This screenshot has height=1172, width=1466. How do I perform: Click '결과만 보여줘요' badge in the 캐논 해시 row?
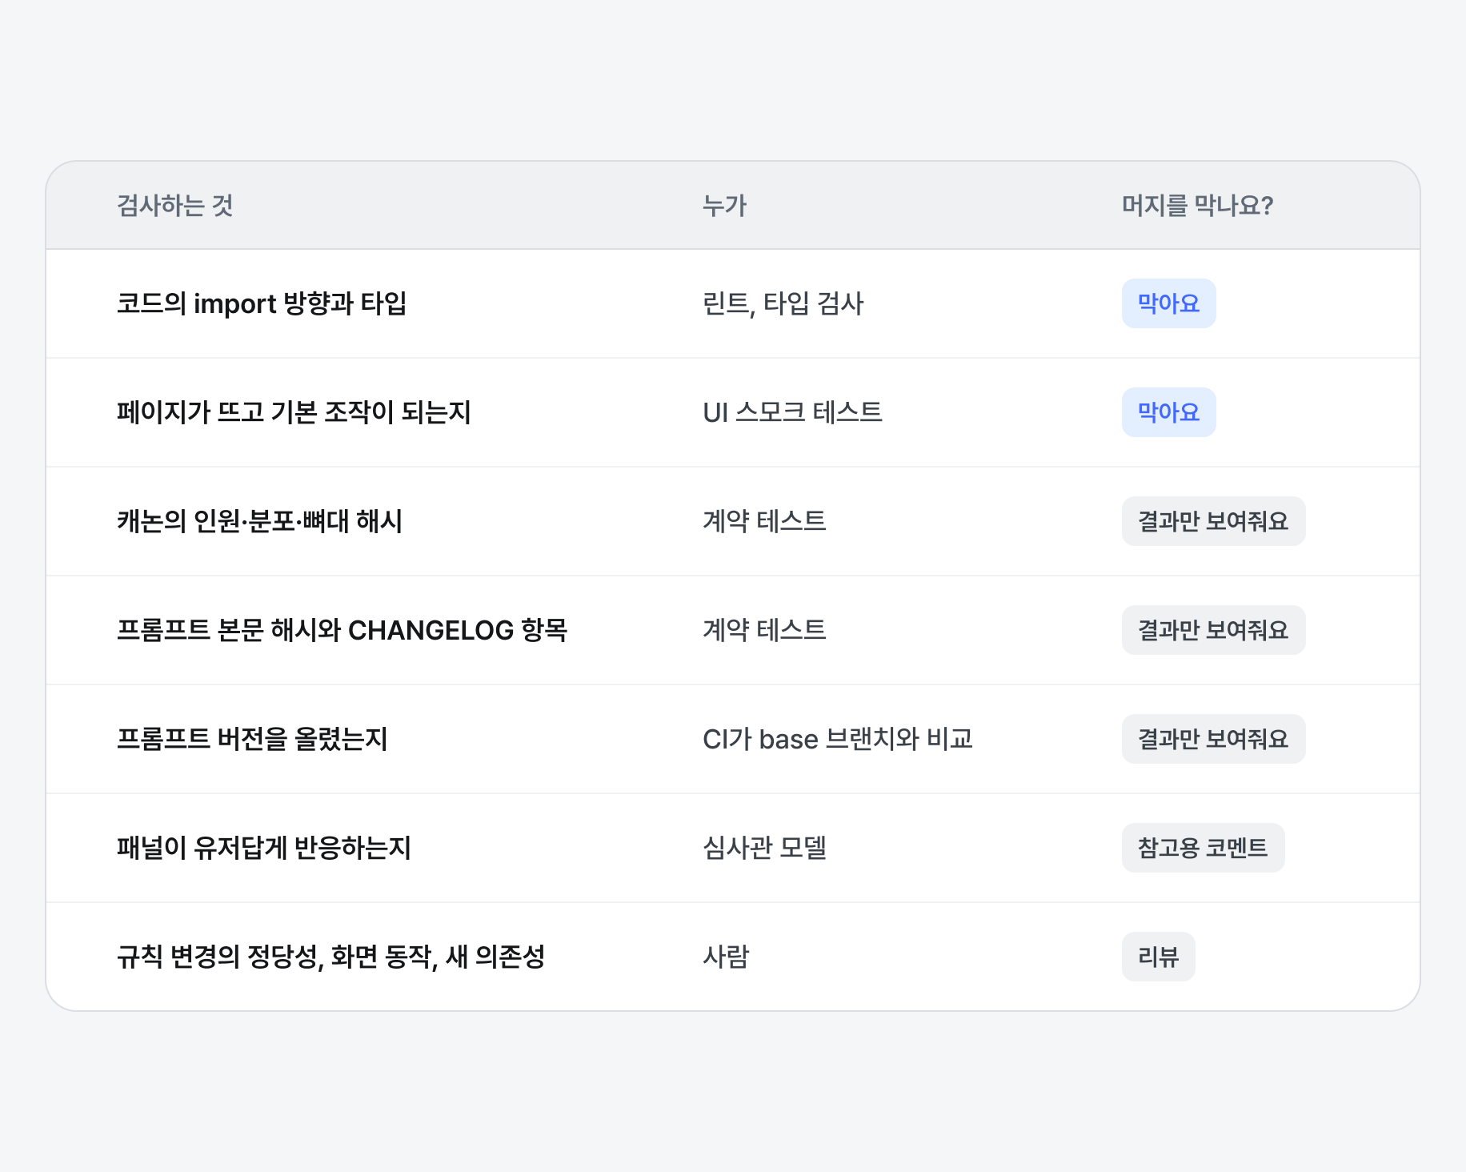tap(1213, 521)
